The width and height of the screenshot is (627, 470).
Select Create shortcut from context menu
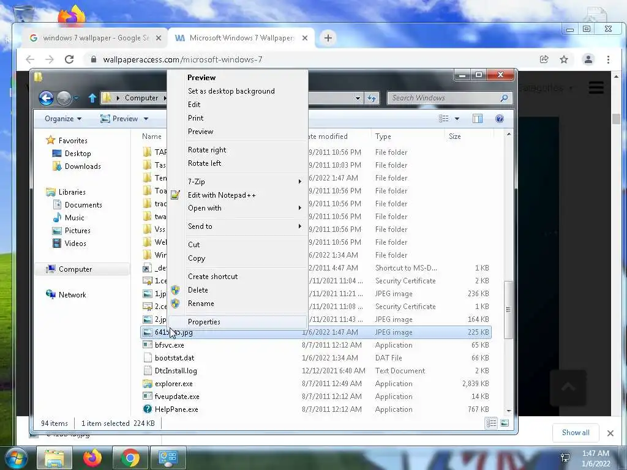(x=238, y=277)
